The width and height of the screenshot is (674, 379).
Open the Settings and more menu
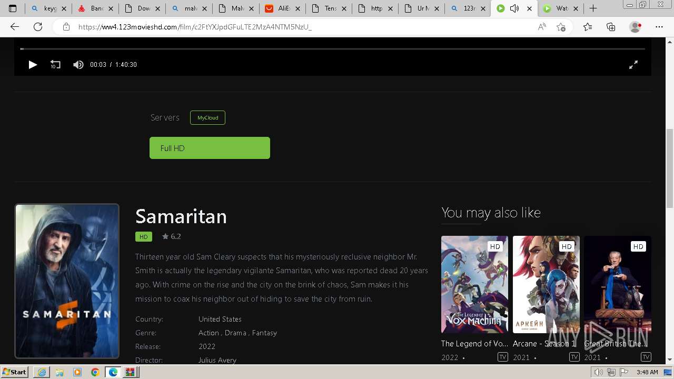[659, 27]
